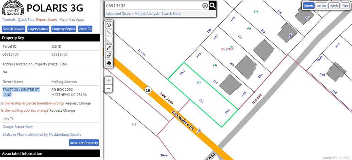Open Search Results panel
352x160 pixels.
14,29
